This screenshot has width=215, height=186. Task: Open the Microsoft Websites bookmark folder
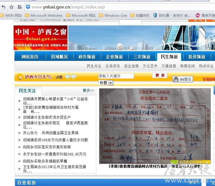pos(44,15)
